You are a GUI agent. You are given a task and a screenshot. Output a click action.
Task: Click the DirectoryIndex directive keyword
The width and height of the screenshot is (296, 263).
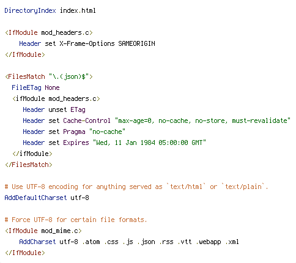pos(30,10)
